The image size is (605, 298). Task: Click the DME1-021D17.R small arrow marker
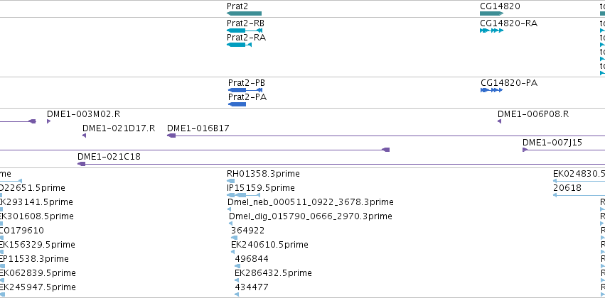[x=84, y=136]
